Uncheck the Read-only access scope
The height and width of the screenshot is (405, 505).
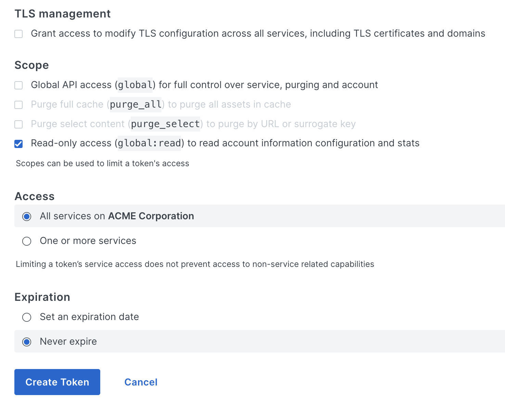pyautogui.click(x=18, y=144)
